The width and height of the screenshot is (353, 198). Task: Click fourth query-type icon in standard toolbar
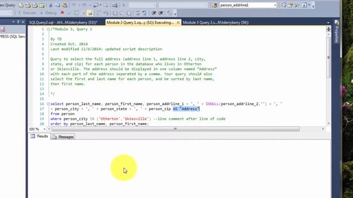tap(42, 5)
